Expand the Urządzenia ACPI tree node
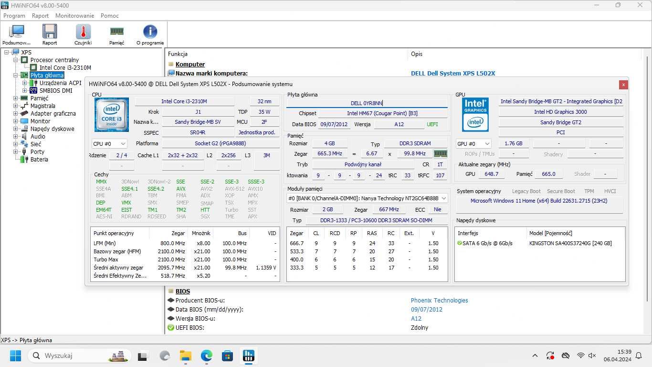The height and width of the screenshot is (367, 652). (25, 83)
